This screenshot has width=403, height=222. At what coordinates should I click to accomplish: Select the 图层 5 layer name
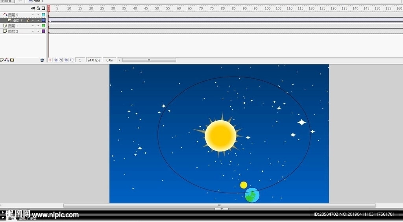point(13,15)
